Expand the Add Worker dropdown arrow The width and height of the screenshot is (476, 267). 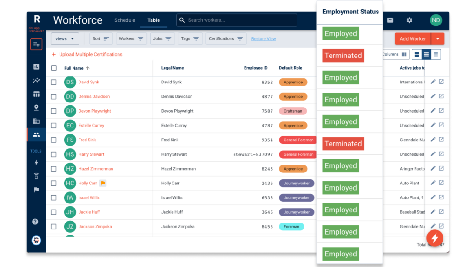(438, 39)
